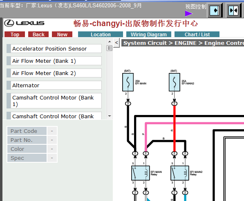This screenshot has height=201, width=244.
Task: Click the right-arrow view control icon
Action: pos(215,11)
